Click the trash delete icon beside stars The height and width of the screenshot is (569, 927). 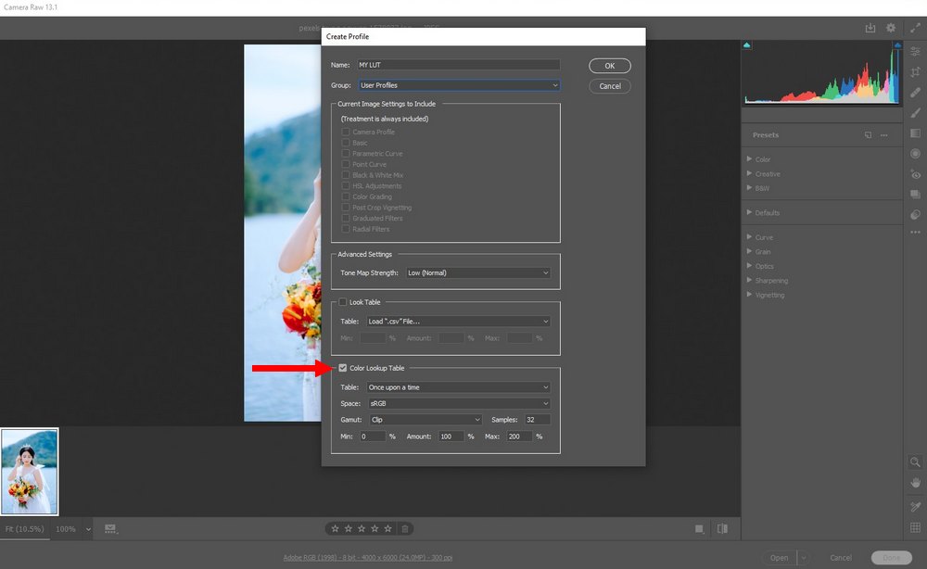pos(405,529)
